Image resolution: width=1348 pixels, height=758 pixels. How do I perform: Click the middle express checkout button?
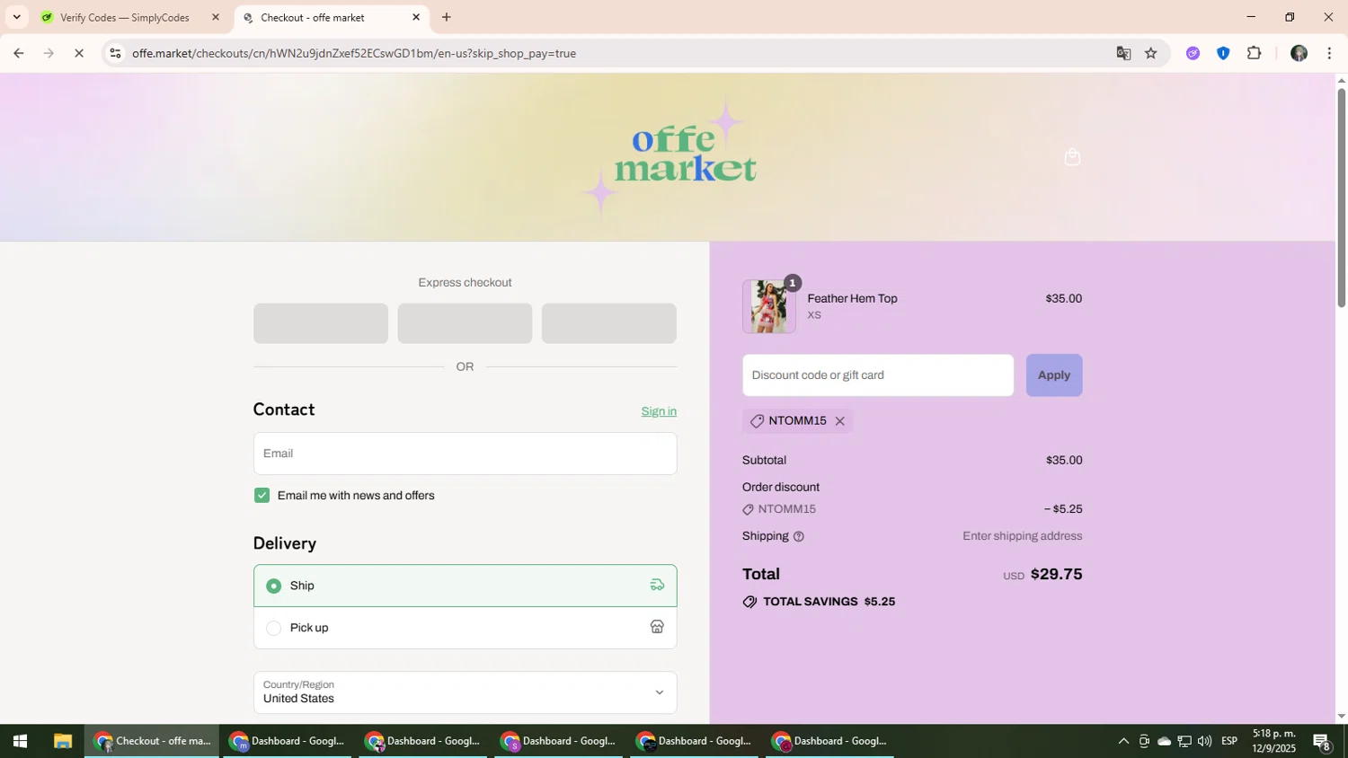pos(465,323)
